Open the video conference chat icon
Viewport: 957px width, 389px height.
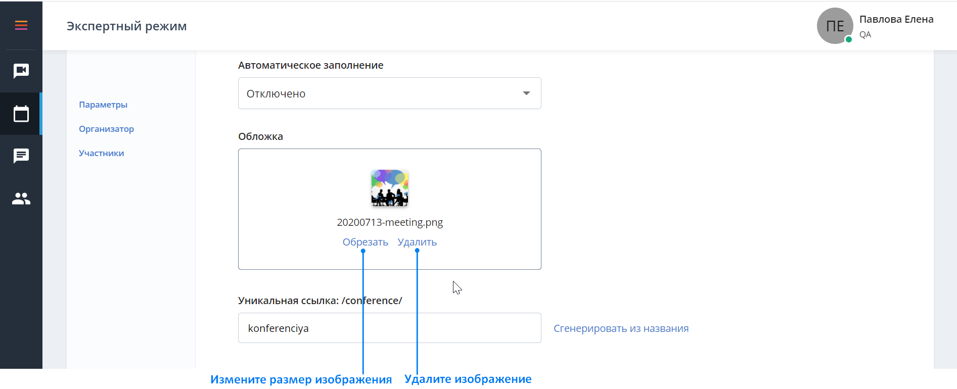pyautogui.click(x=21, y=71)
